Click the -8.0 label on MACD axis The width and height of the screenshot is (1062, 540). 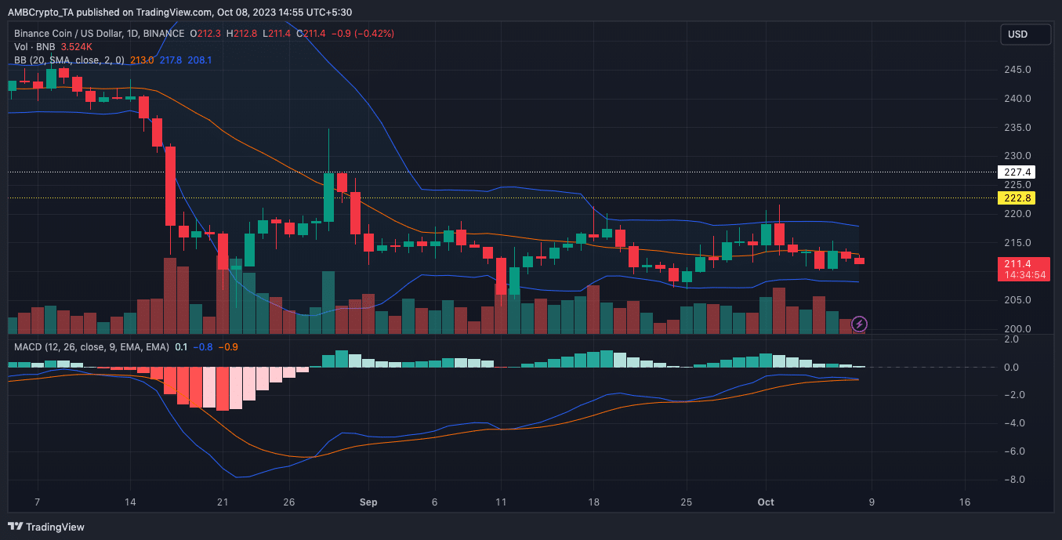(1011, 479)
